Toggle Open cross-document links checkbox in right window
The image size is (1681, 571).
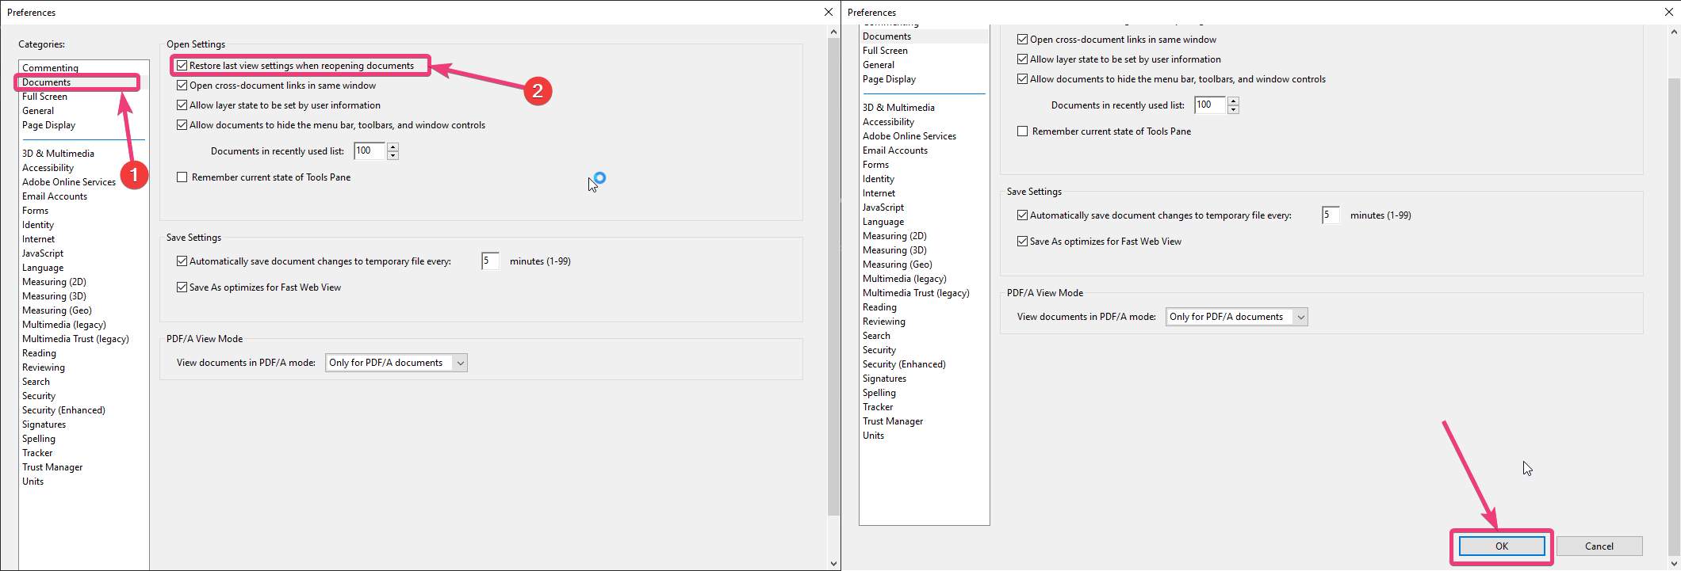(x=1023, y=40)
